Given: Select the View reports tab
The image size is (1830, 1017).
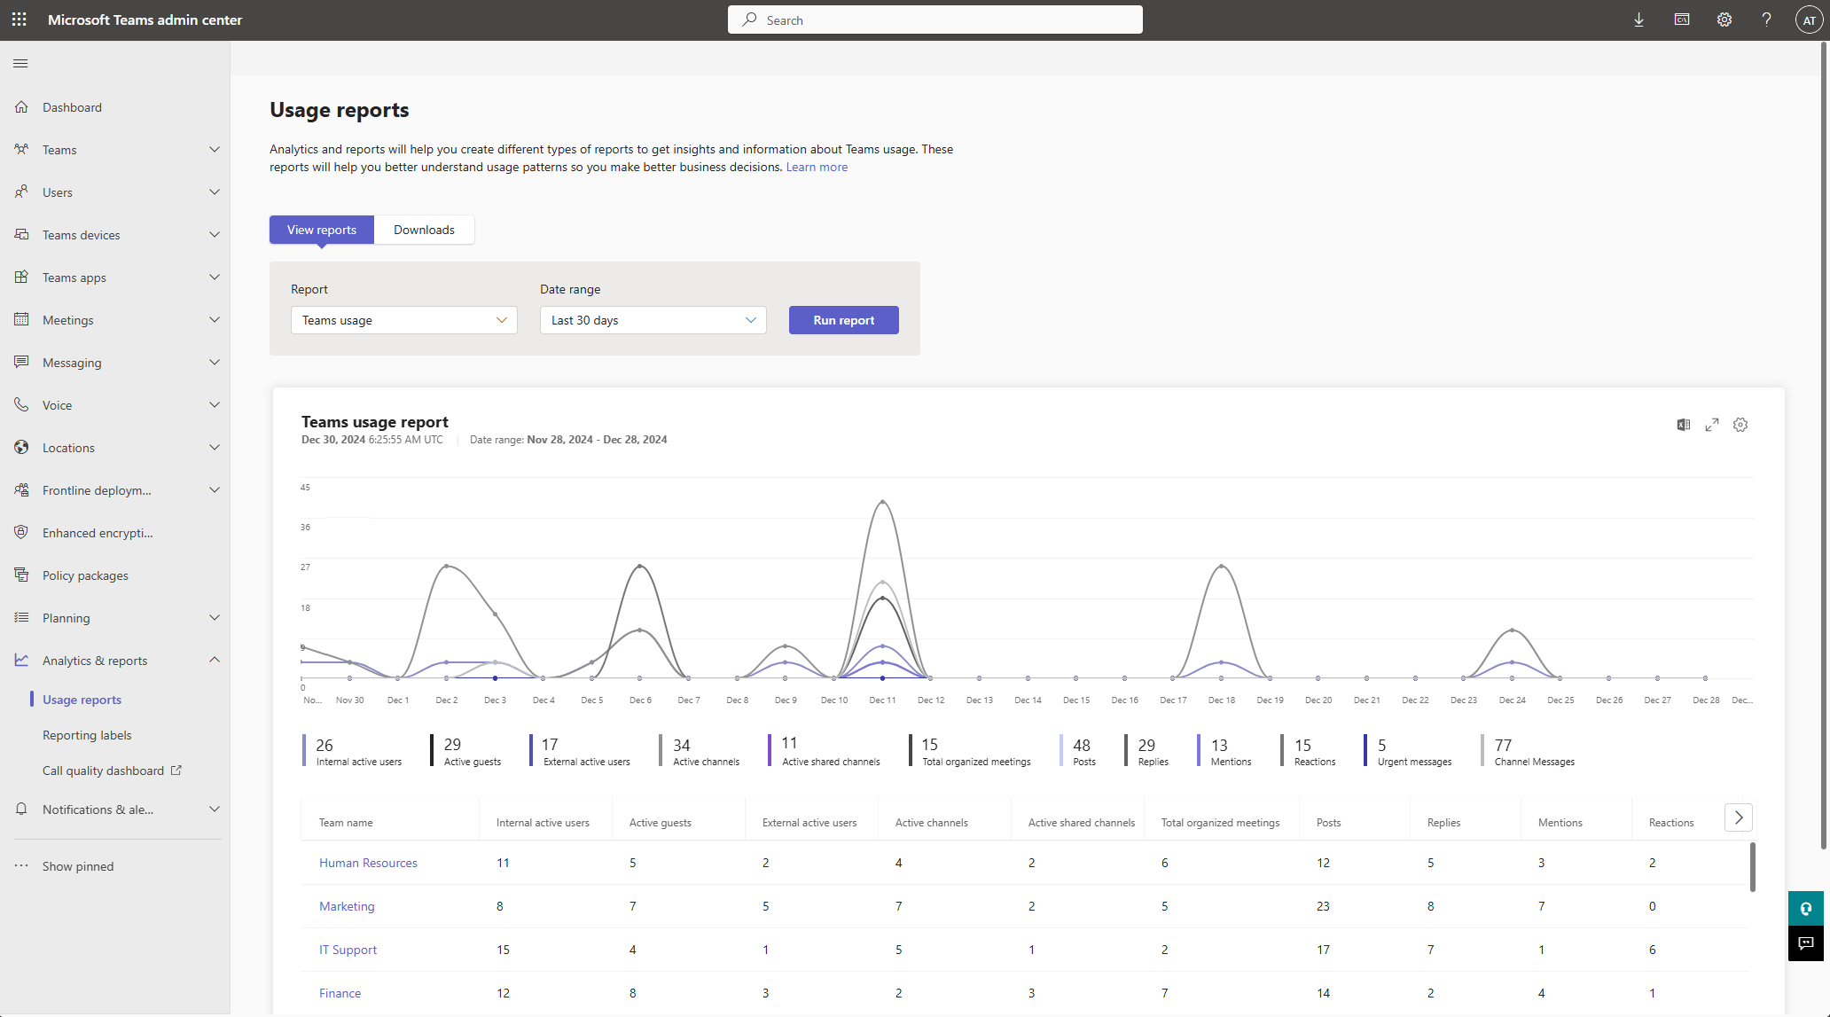Looking at the screenshot, I should 322,229.
